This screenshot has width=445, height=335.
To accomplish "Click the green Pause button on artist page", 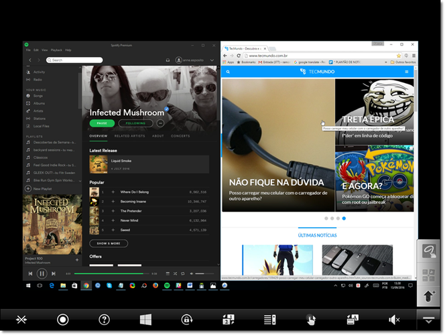I will click(x=102, y=123).
